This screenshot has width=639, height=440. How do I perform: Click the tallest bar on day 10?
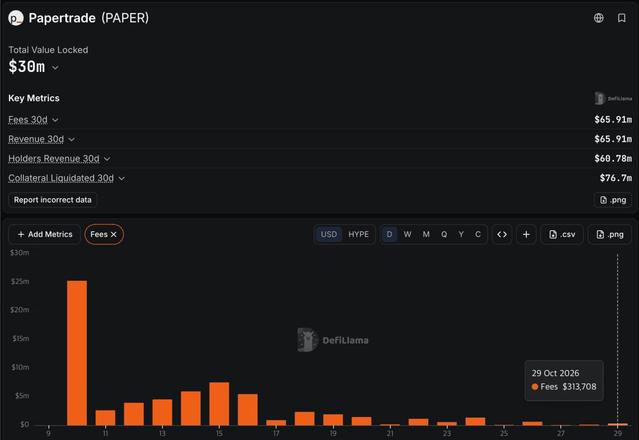point(77,353)
